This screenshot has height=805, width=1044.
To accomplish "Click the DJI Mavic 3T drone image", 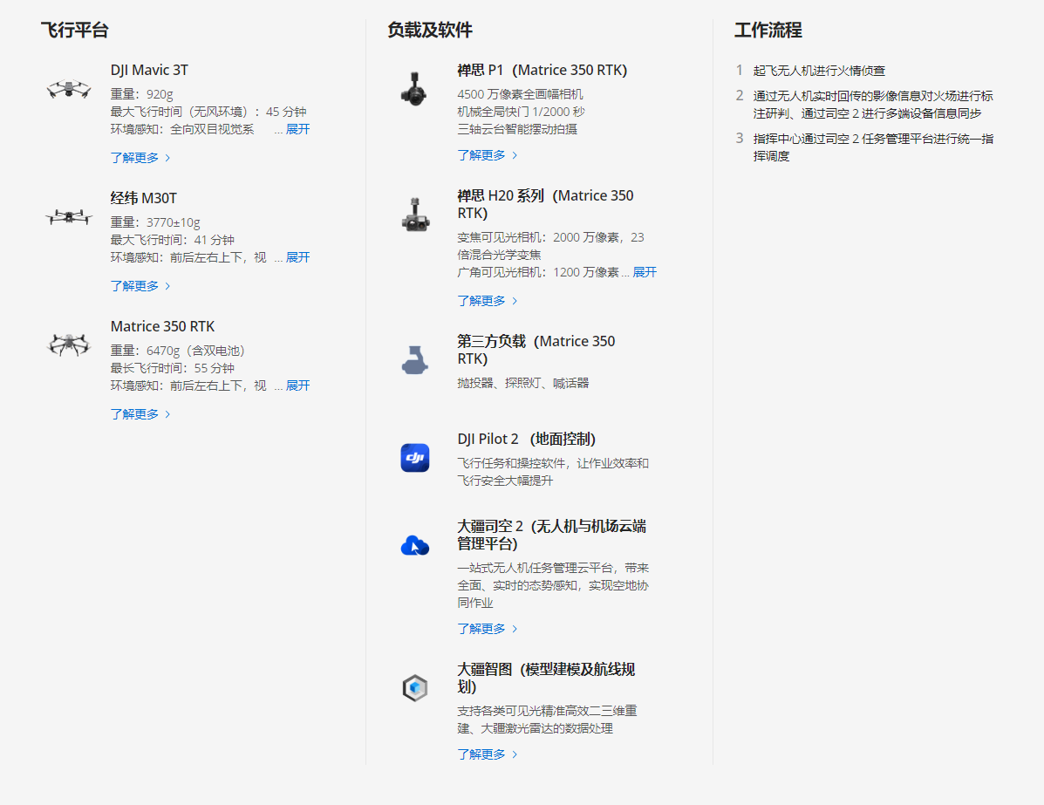I will tap(69, 88).
